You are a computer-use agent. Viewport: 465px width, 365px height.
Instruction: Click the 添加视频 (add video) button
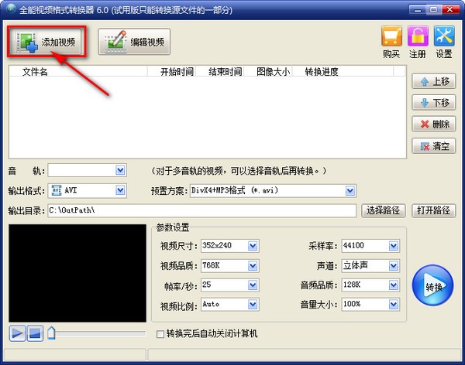coord(46,42)
